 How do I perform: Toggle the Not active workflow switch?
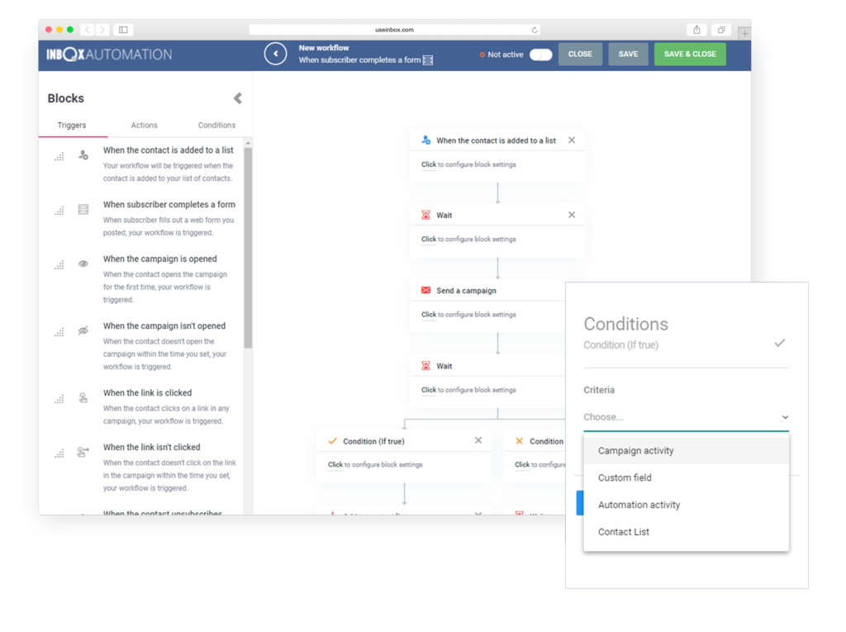(540, 55)
